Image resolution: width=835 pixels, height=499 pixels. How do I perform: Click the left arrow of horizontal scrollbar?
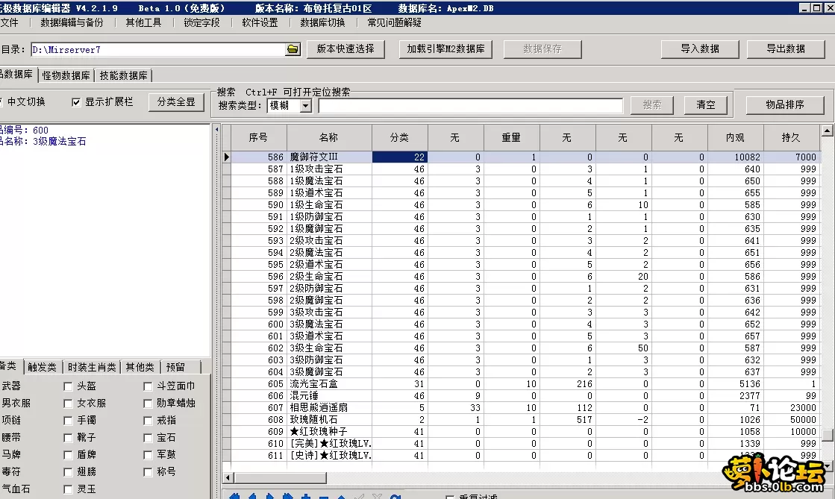[x=229, y=477]
